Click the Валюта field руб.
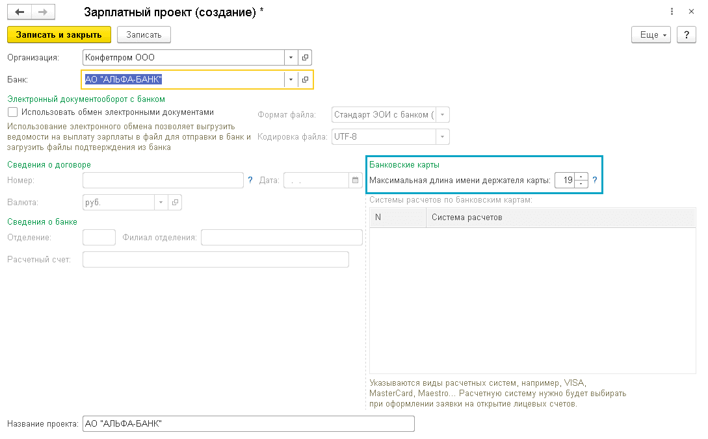The width and height of the screenshot is (708, 439). click(119, 203)
